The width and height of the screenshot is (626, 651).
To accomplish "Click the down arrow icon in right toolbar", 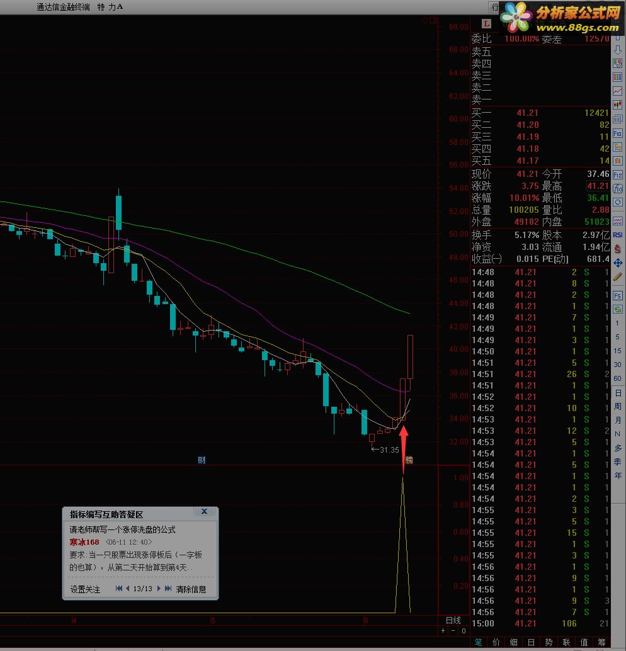I will [618, 50].
